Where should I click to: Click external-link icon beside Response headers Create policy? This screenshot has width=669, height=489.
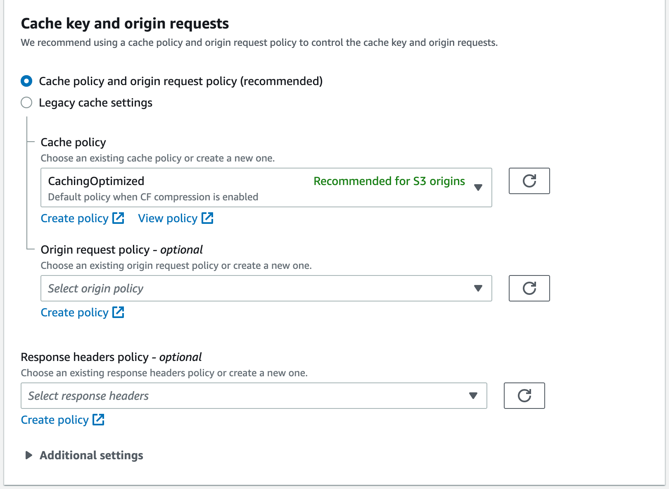pos(99,420)
